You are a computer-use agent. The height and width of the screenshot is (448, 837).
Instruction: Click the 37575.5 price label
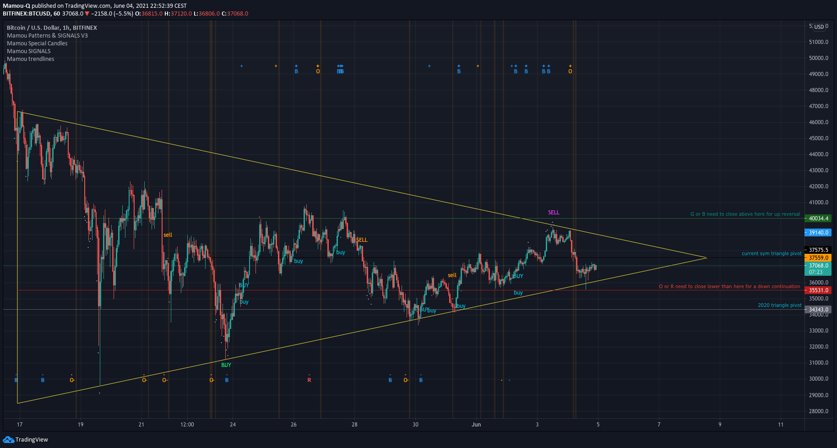[x=818, y=250]
